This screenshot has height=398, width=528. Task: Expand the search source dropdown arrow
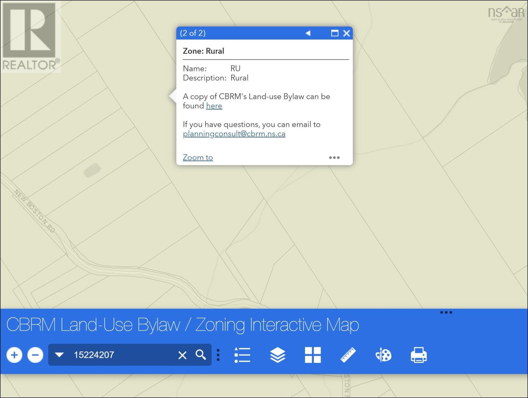click(x=59, y=355)
